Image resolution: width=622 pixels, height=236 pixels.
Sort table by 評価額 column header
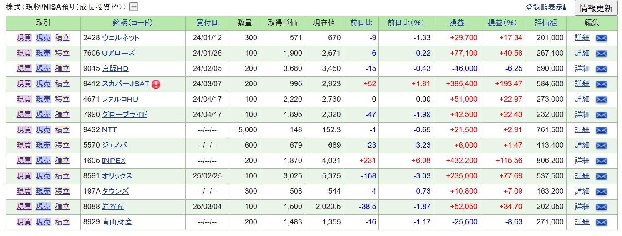pos(545,23)
